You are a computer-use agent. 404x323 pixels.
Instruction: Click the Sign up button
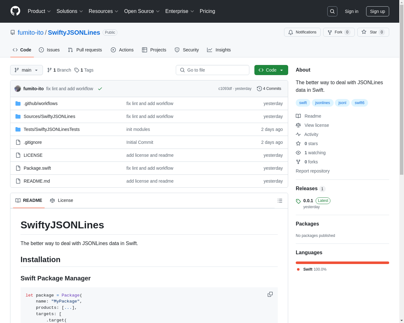point(377,11)
